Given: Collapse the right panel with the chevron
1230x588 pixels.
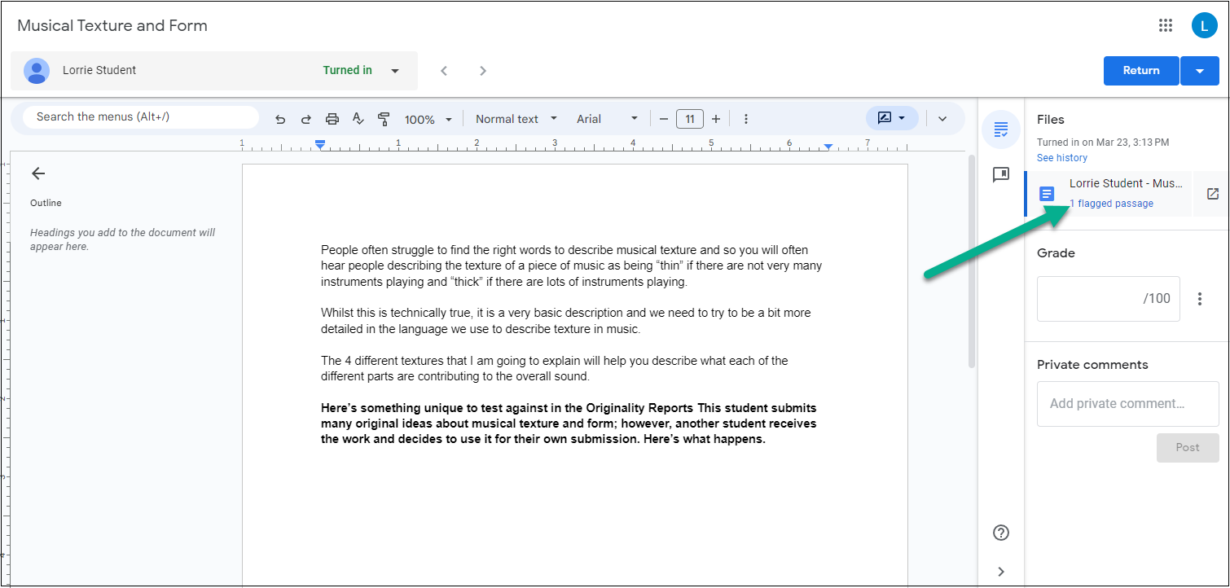Looking at the screenshot, I should (1001, 571).
